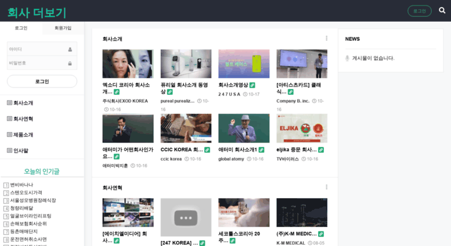Switch to the 로그인 tab in sidebar
Screen dimensions: 451x246
tap(21, 28)
